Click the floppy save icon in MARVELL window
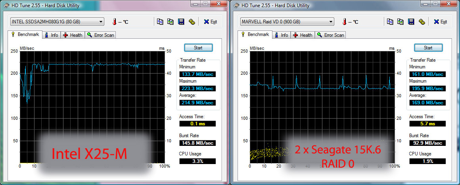Viewport: 460px width, 185px height. click(x=411, y=22)
